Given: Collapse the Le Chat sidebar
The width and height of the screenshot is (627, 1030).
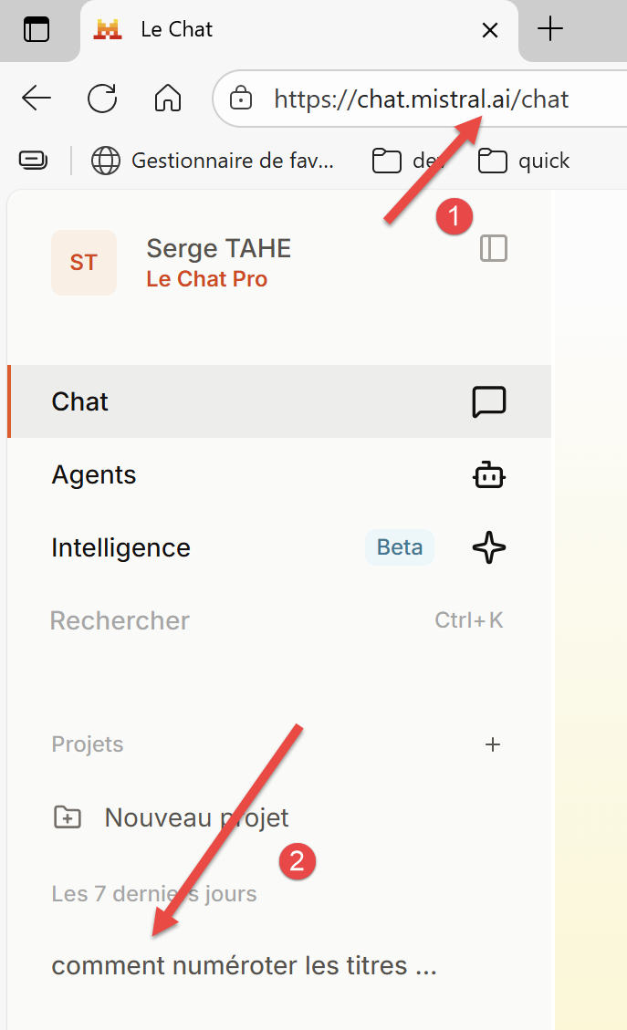Looking at the screenshot, I should pos(494,248).
